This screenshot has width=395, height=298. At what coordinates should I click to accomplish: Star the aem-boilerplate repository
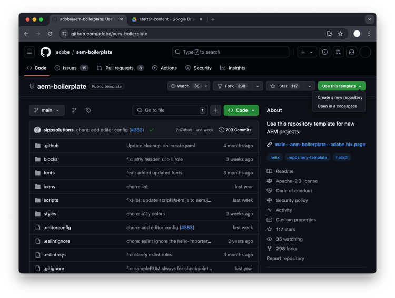coord(285,86)
